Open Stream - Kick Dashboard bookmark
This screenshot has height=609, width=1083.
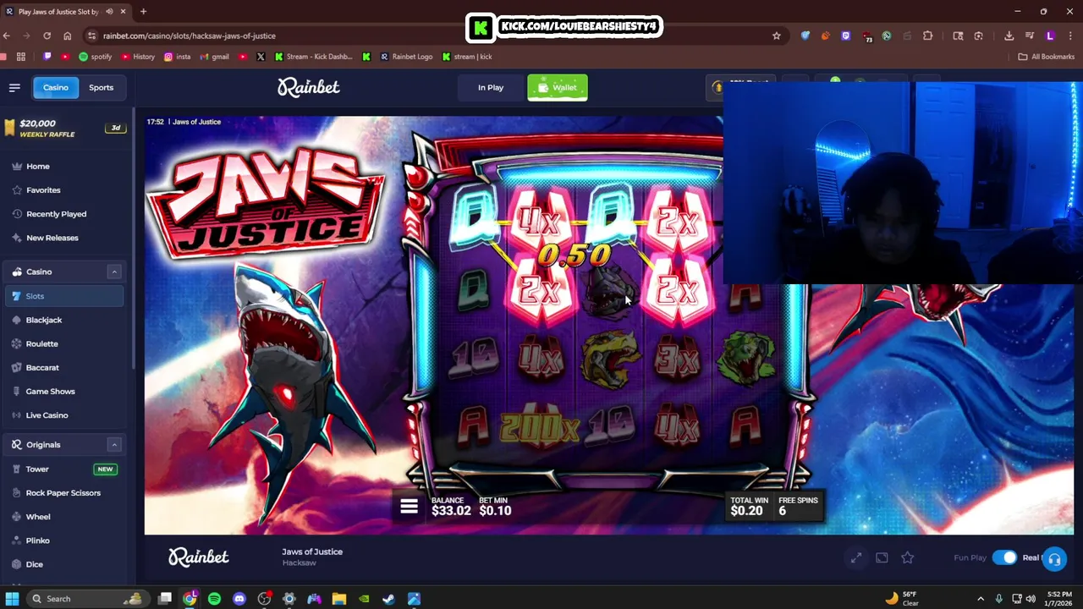tap(313, 57)
